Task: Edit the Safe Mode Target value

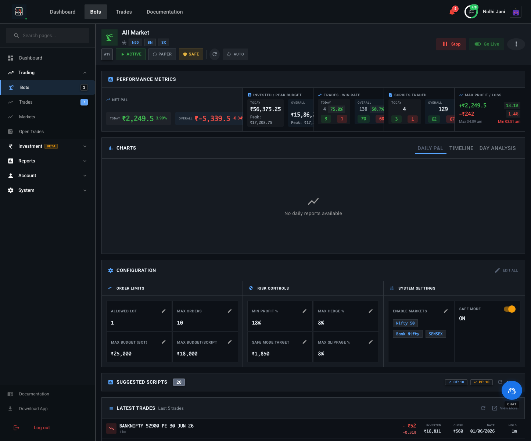Action: [304, 342]
